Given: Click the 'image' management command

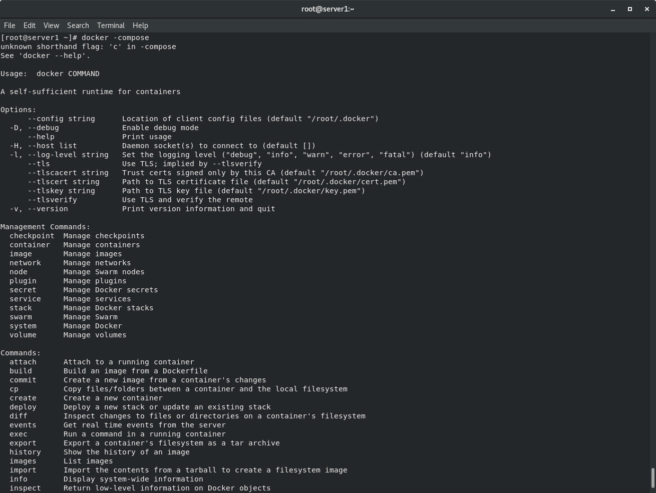Looking at the screenshot, I should [x=21, y=254].
